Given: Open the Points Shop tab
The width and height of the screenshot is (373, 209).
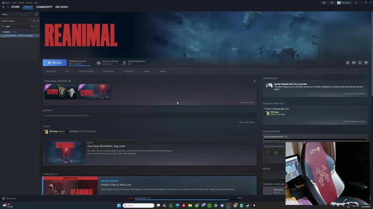Looking at the screenshot, I should click(x=108, y=71).
